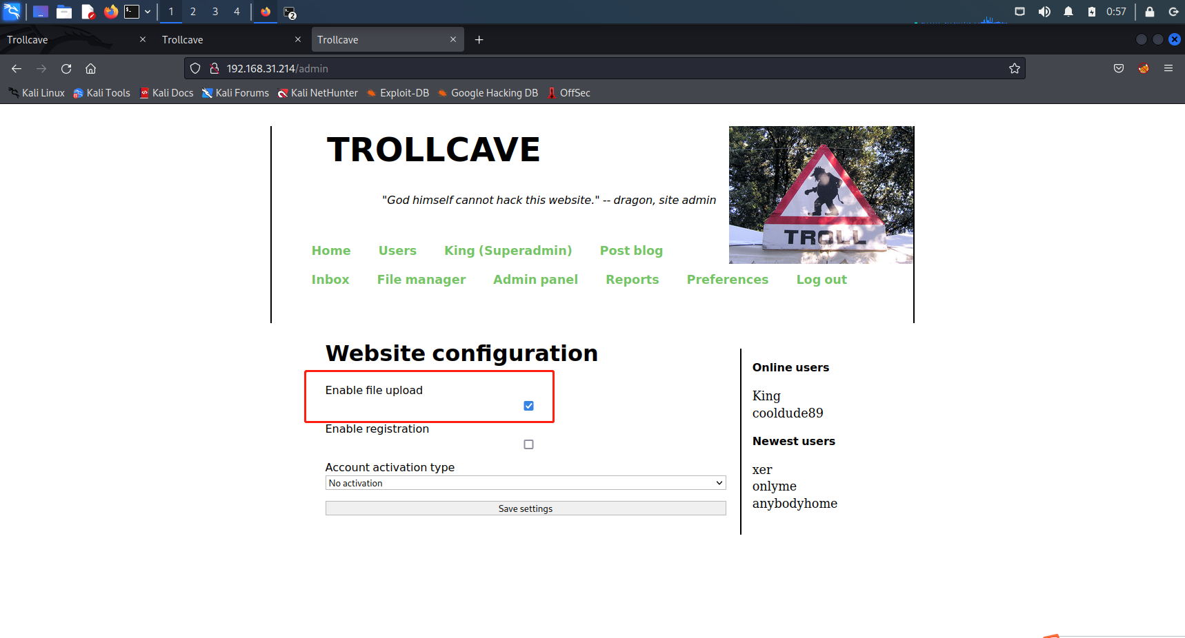
Task: Open the Pocket save icon
Action: click(1119, 68)
